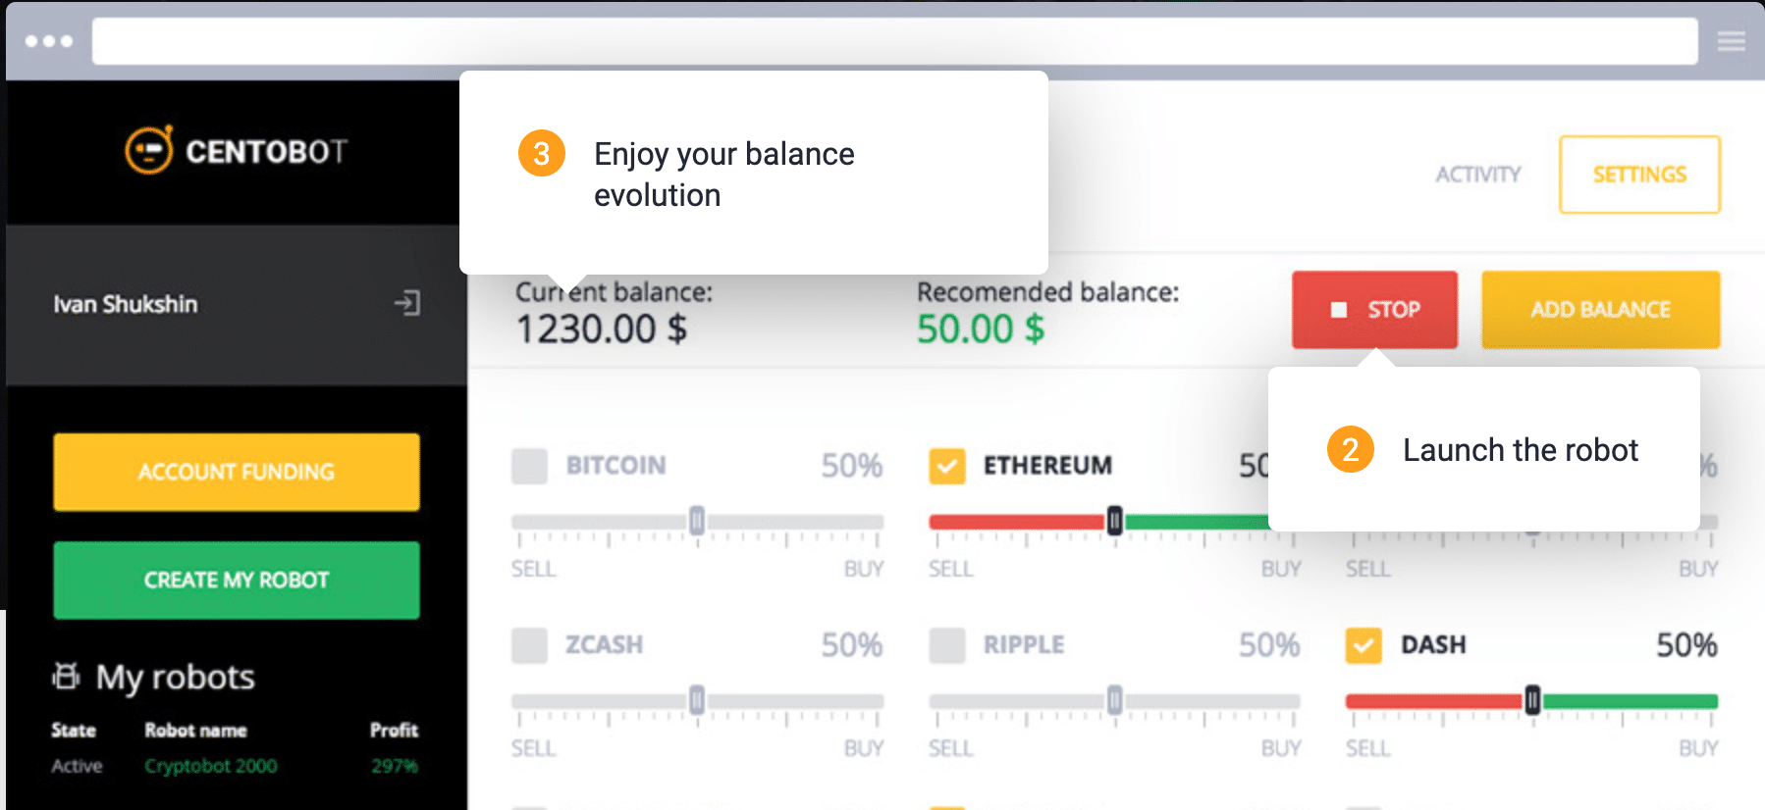
Task: Switch to the Activity tab
Action: [x=1477, y=175]
